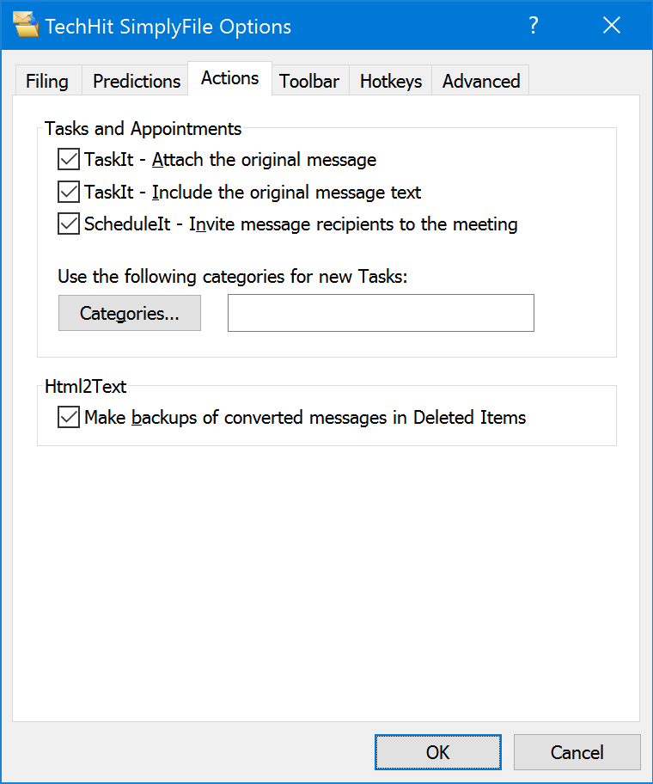Select the Actions tab
653x784 pixels.
click(x=229, y=78)
